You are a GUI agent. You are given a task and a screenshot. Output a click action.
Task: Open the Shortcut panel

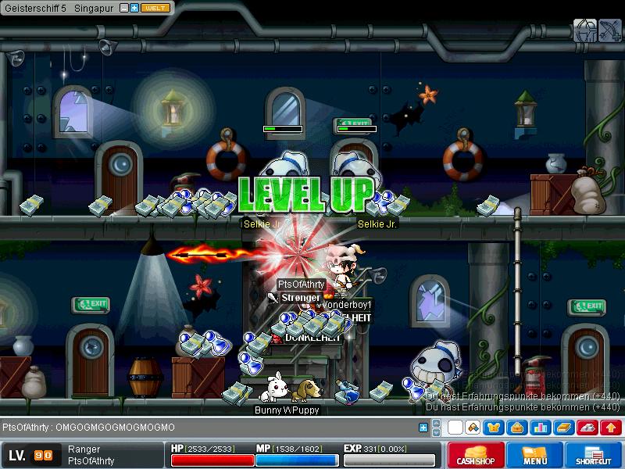click(595, 455)
